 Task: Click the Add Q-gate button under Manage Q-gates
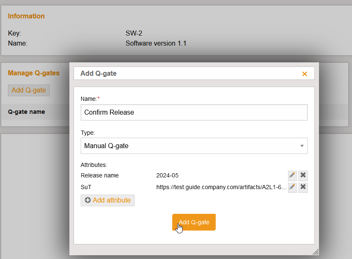click(28, 90)
